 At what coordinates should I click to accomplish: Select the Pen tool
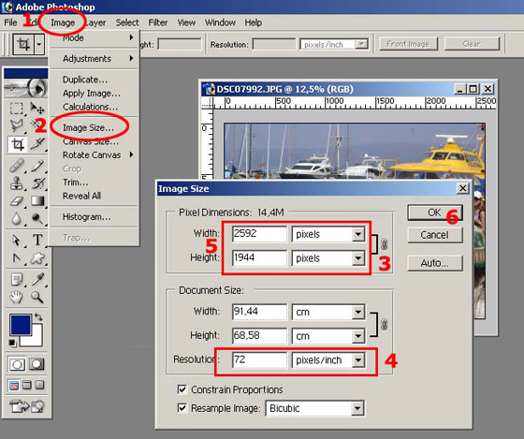point(16,258)
